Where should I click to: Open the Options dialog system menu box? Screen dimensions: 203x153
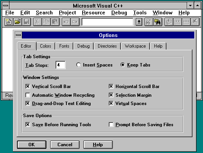(18, 35)
